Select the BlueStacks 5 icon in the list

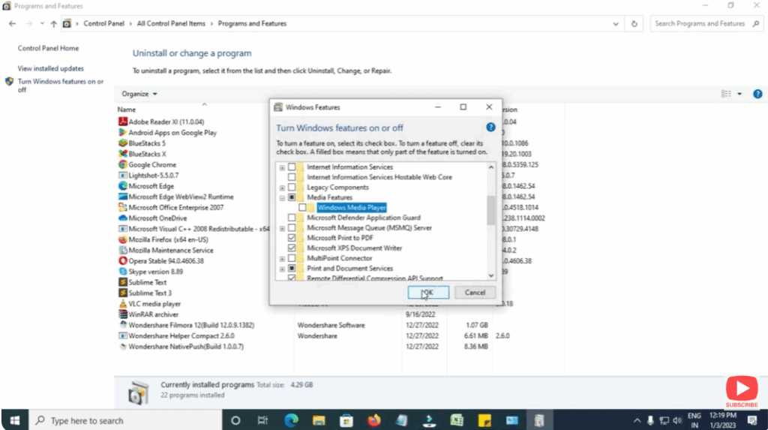[123, 143]
